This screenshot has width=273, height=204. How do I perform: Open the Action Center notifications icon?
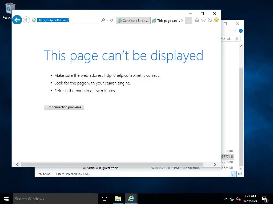[x=264, y=199]
